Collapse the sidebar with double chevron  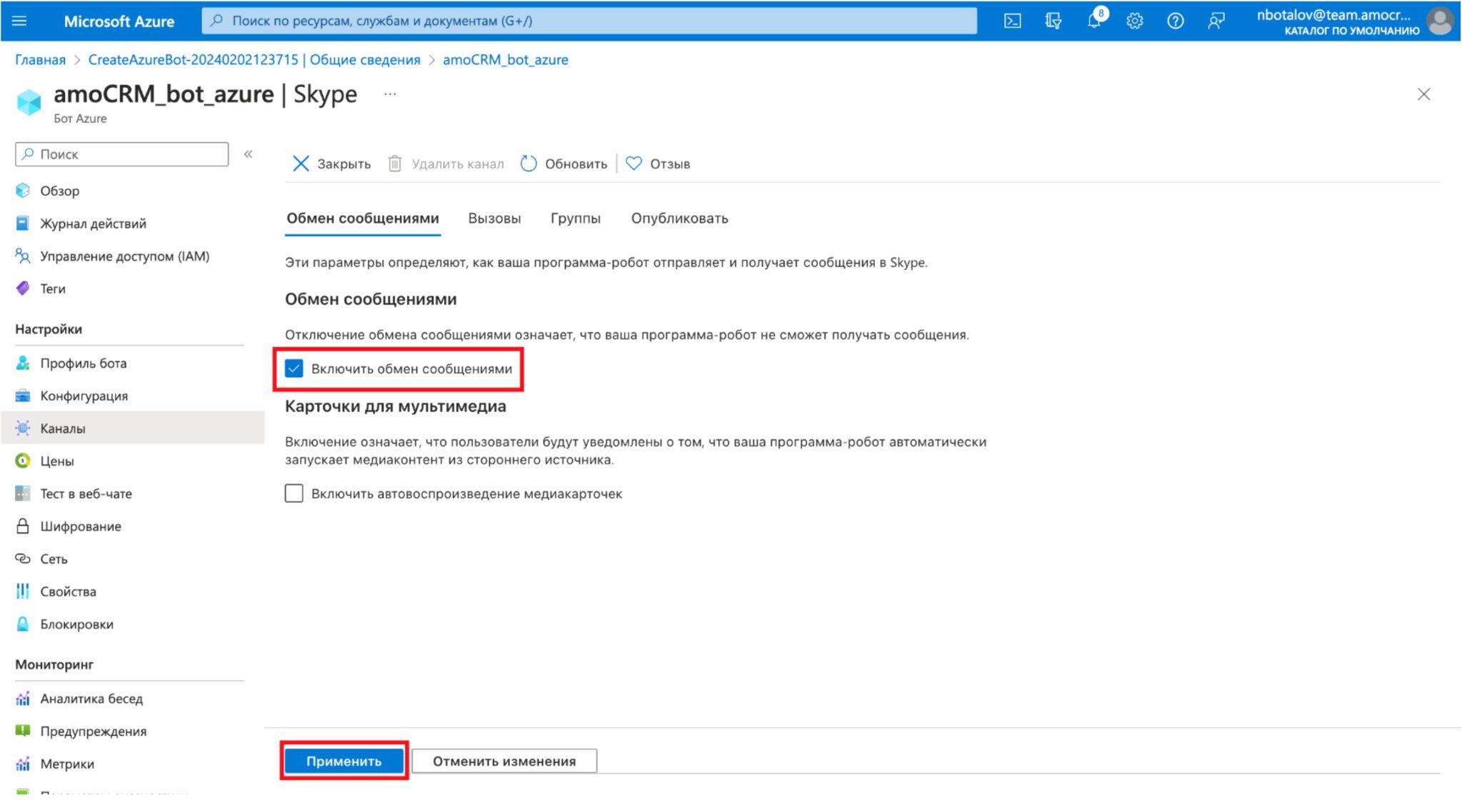pos(248,154)
